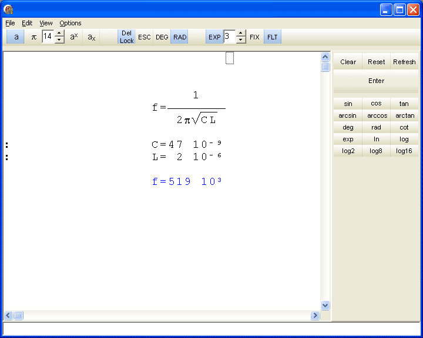Image resolution: width=423 pixels, height=338 pixels.
Task: Insert the log8 function
Action: coord(376,151)
